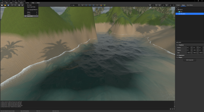The image size is (204, 112).
Task: Select water_plane in scene tree
Action: (183, 14)
